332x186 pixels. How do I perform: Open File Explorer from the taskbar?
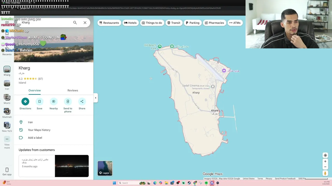[x=166, y=183]
